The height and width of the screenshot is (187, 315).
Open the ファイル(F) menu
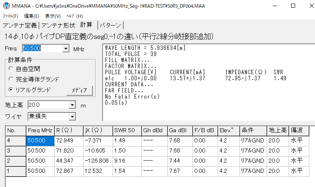click(x=11, y=16)
